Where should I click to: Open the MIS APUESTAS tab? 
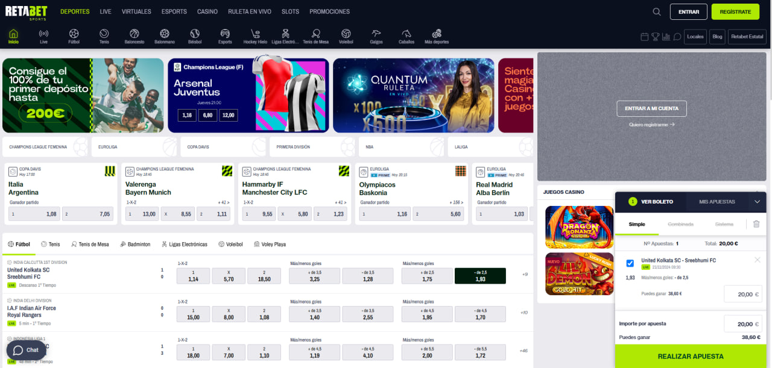click(717, 202)
